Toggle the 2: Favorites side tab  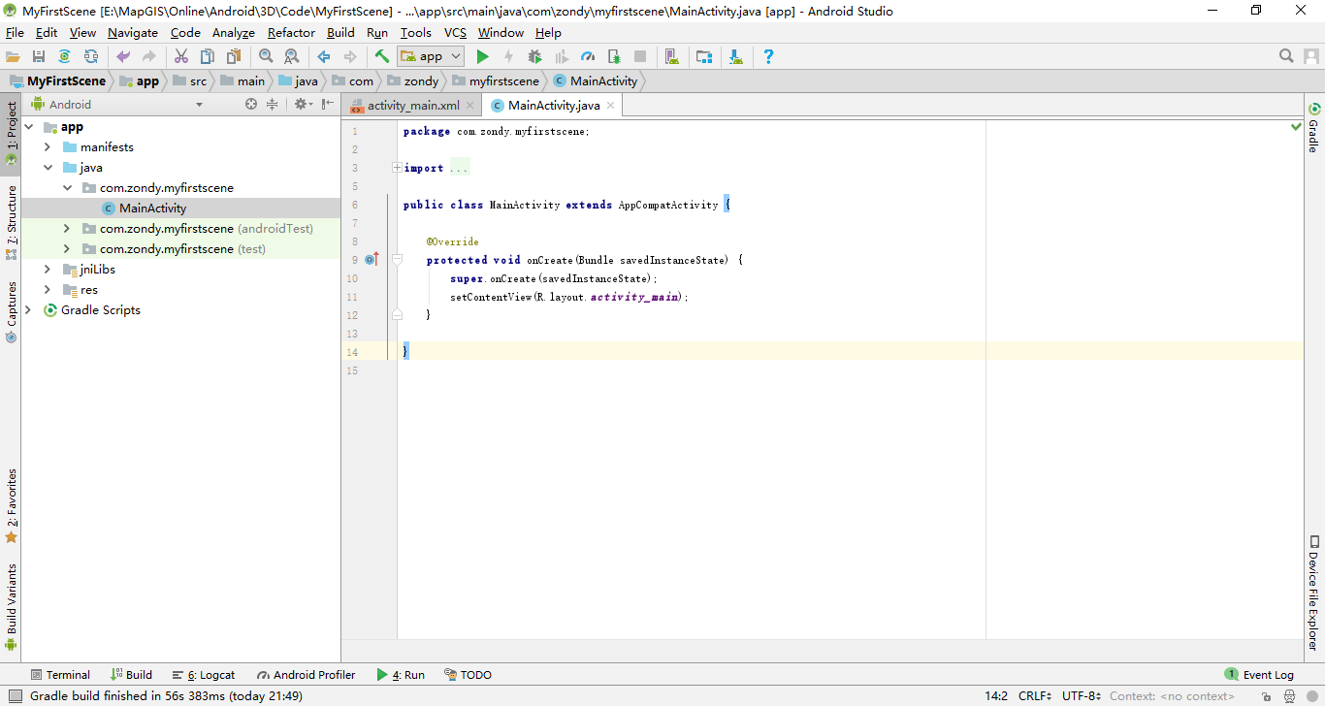[11, 506]
